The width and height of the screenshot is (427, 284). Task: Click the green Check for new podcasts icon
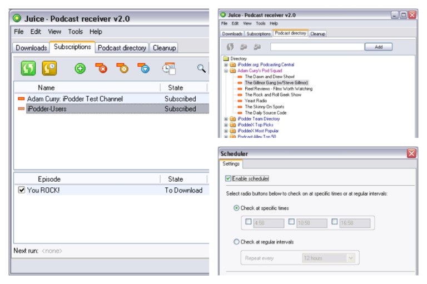(28, 68)
